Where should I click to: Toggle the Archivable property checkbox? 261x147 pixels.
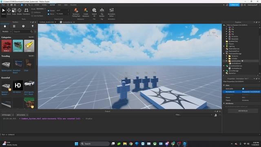(243, 89)
